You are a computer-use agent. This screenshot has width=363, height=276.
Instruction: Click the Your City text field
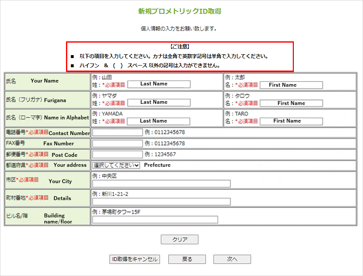[x=161, y=184]
